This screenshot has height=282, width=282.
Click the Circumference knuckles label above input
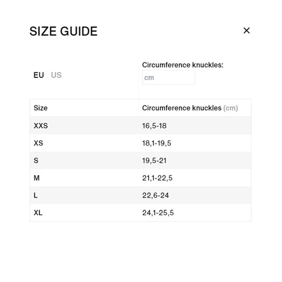(182, 65)
